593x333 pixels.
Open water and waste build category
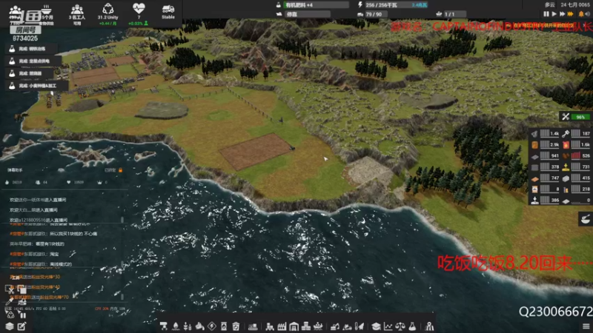pyautogui.click(x=176, y=326)
